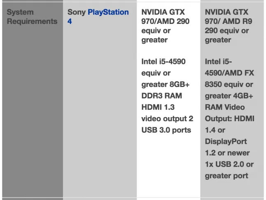266x200 pixels.
Task: Select the 970/AMD 290 text line
Action: (x=166, y=21)
